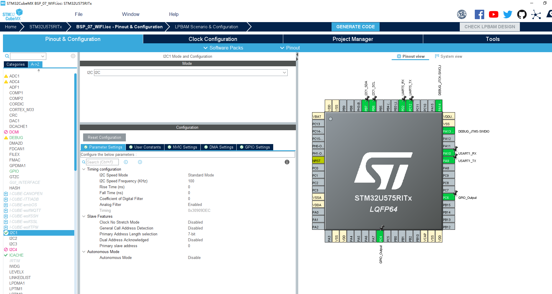Click the STM32CubeMX logo
Image resolution: width=552 pixels, height=294 pixels.
pyautogui.click(x=12, y=14)
